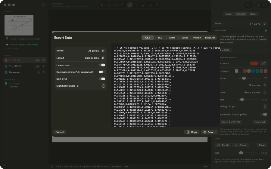Click the tolerance slider showing 22
Viewport: 271px width, 169px height.
point(249,78)
